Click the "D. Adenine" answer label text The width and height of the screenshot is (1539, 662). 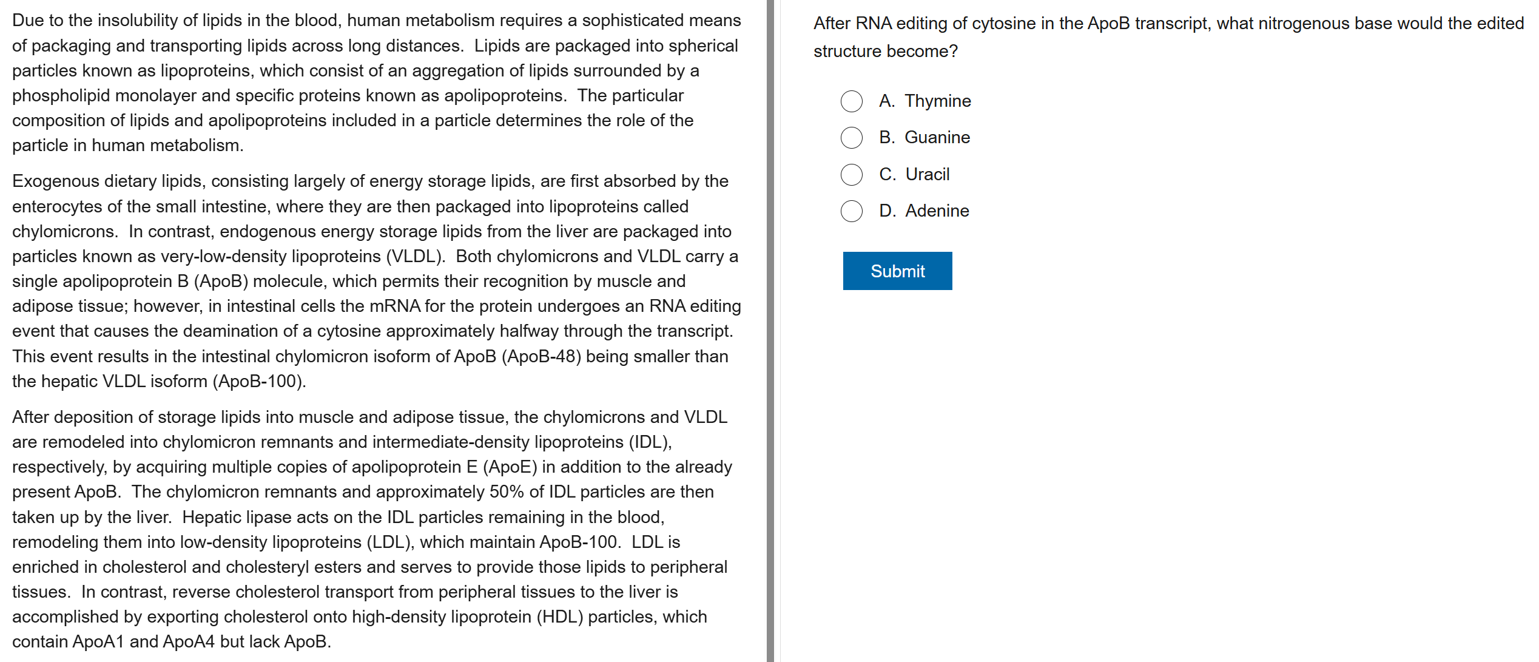[x=924, y=211]
